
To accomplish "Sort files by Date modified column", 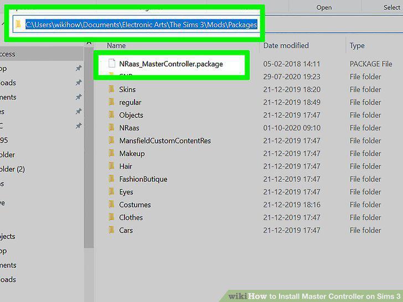I will (286, 45).
